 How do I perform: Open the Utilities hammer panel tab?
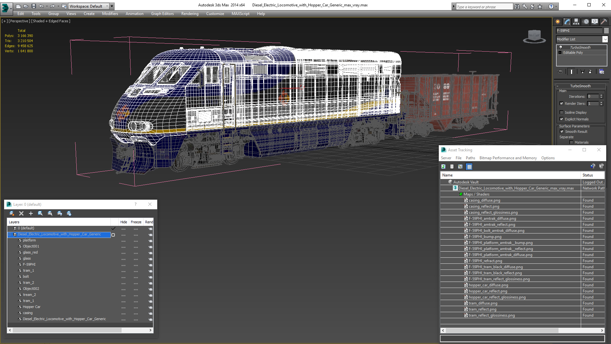point(604,22)
